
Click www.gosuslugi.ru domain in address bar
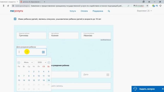click(x=22, y=6)
